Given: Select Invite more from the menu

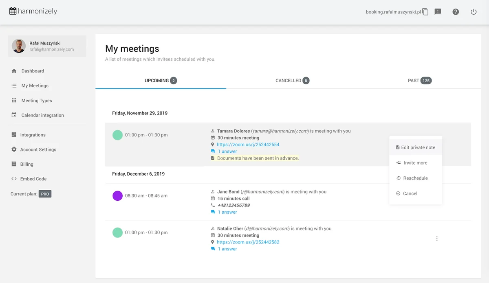Looking at the screenshot, I should pyautogui.click(x=415, y=163).
